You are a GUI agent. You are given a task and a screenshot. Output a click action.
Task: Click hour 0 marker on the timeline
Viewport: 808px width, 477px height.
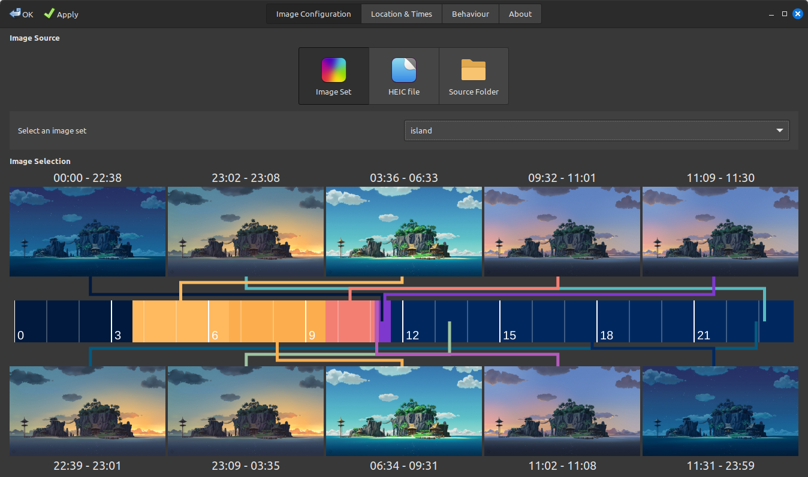click(21, 335)
